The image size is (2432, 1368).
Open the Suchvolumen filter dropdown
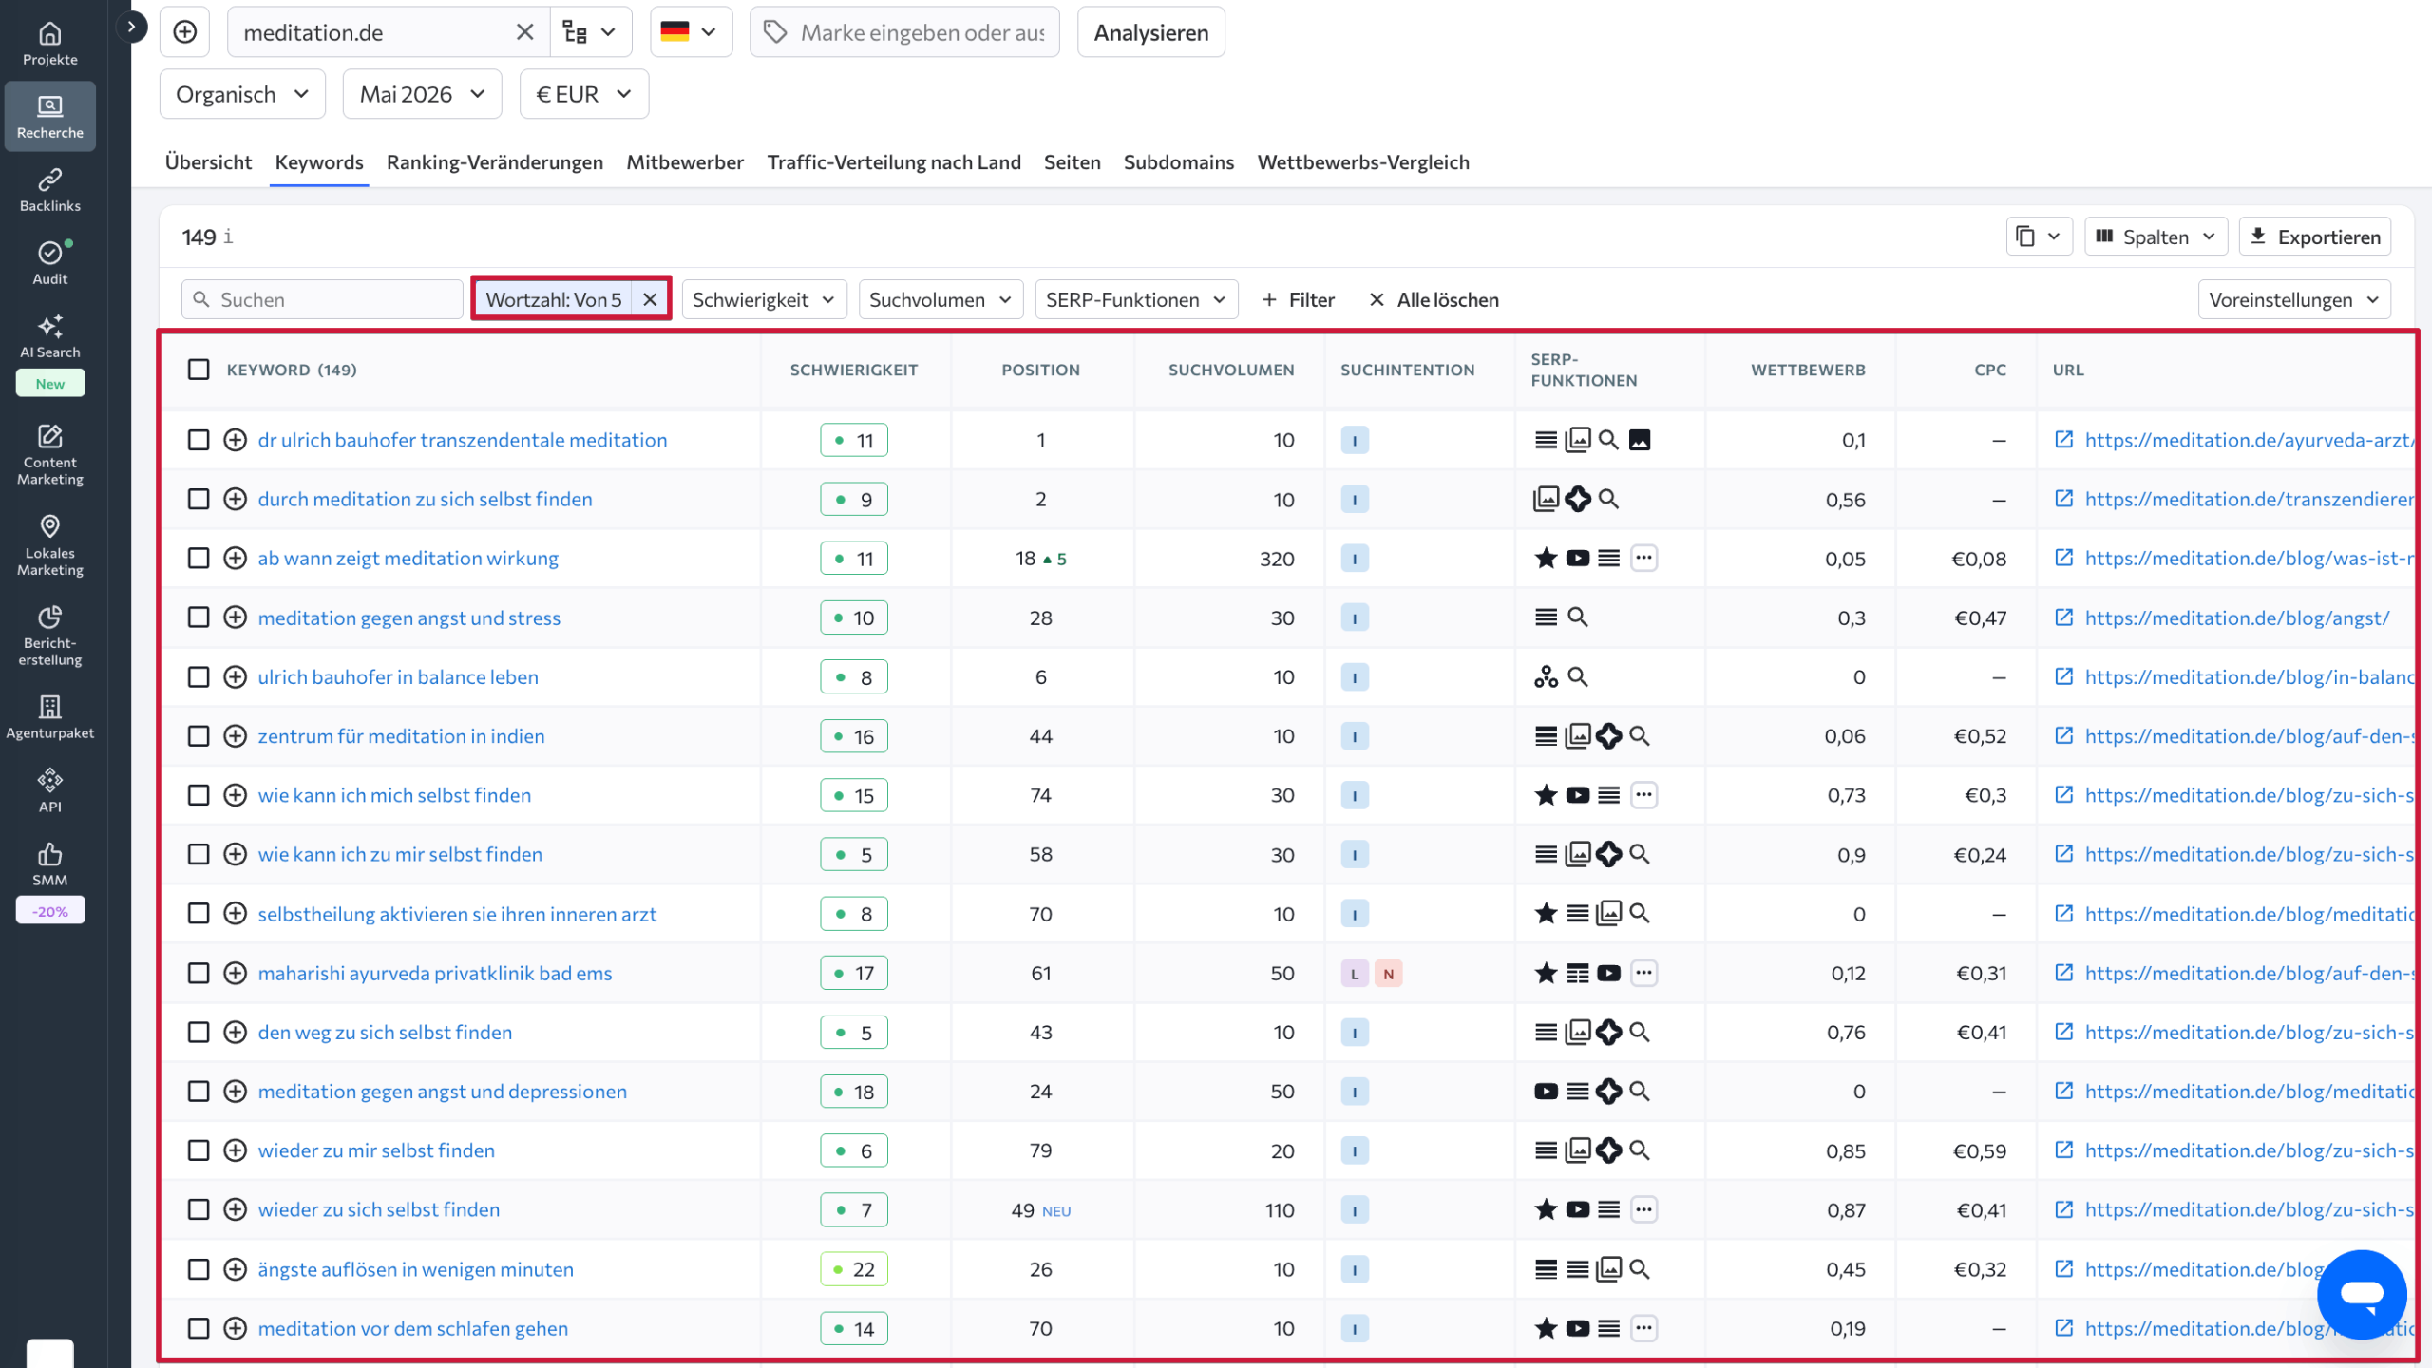coord(940,299)
